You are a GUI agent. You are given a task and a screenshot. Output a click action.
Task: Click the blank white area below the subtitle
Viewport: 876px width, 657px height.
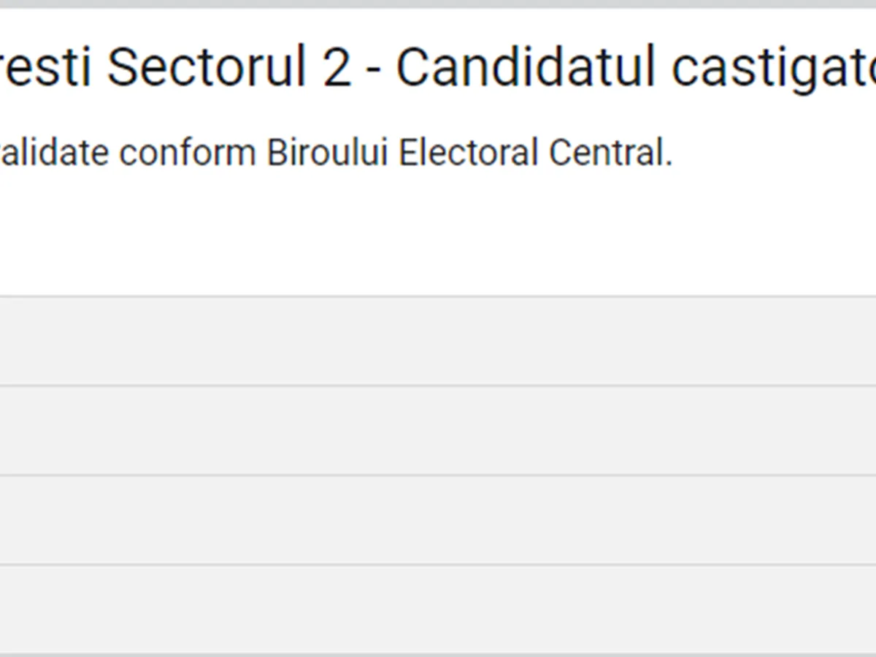(438, 234)
